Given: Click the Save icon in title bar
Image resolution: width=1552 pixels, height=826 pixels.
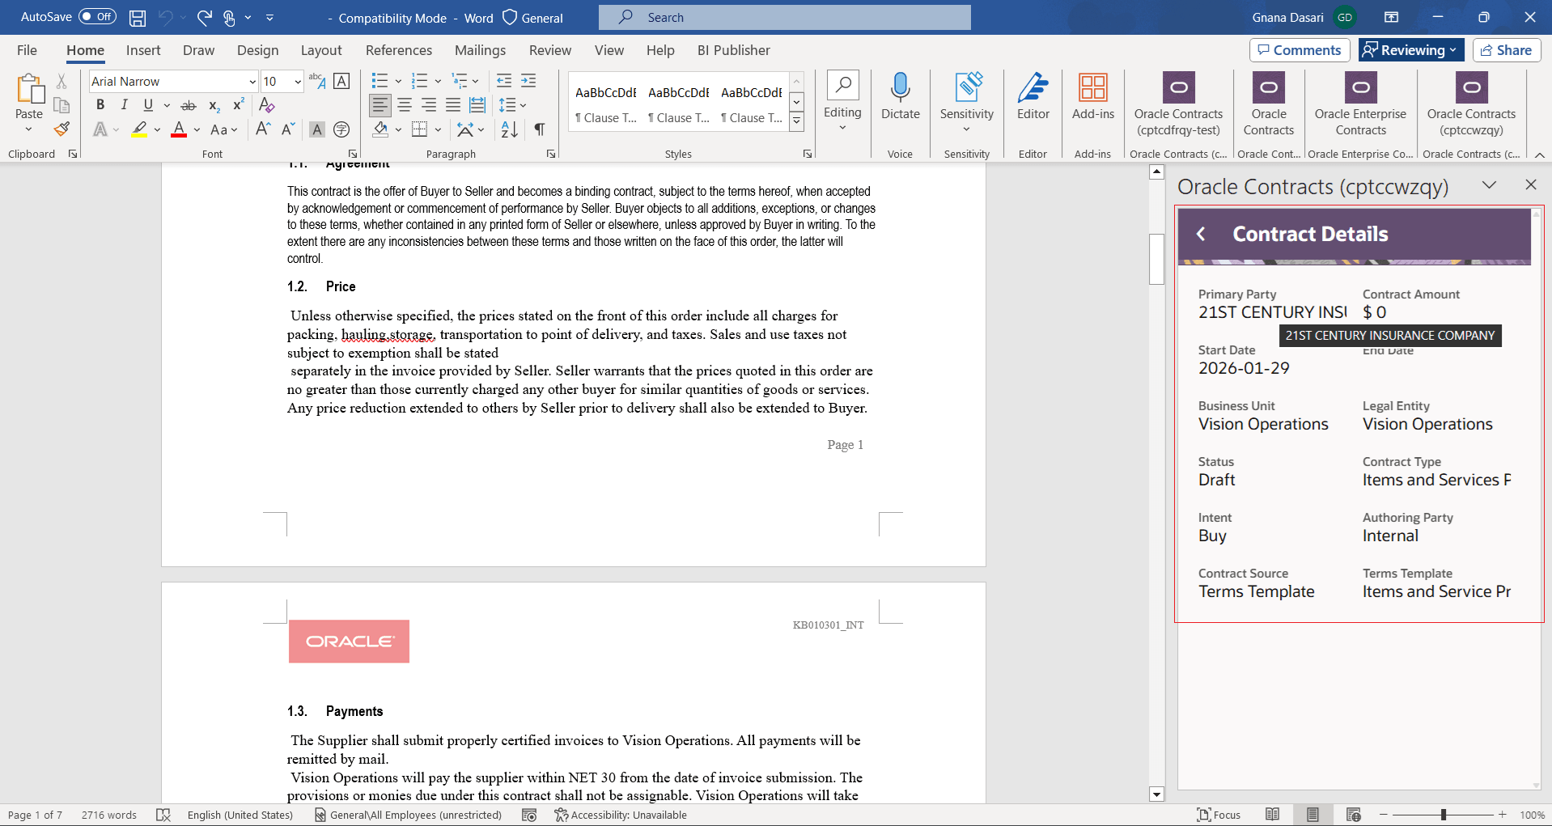Looking at the screenshot, I should (x=138, y=17).
